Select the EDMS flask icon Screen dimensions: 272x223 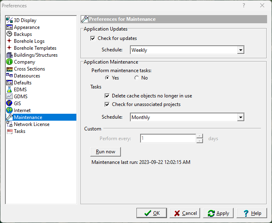pos(9,90)
